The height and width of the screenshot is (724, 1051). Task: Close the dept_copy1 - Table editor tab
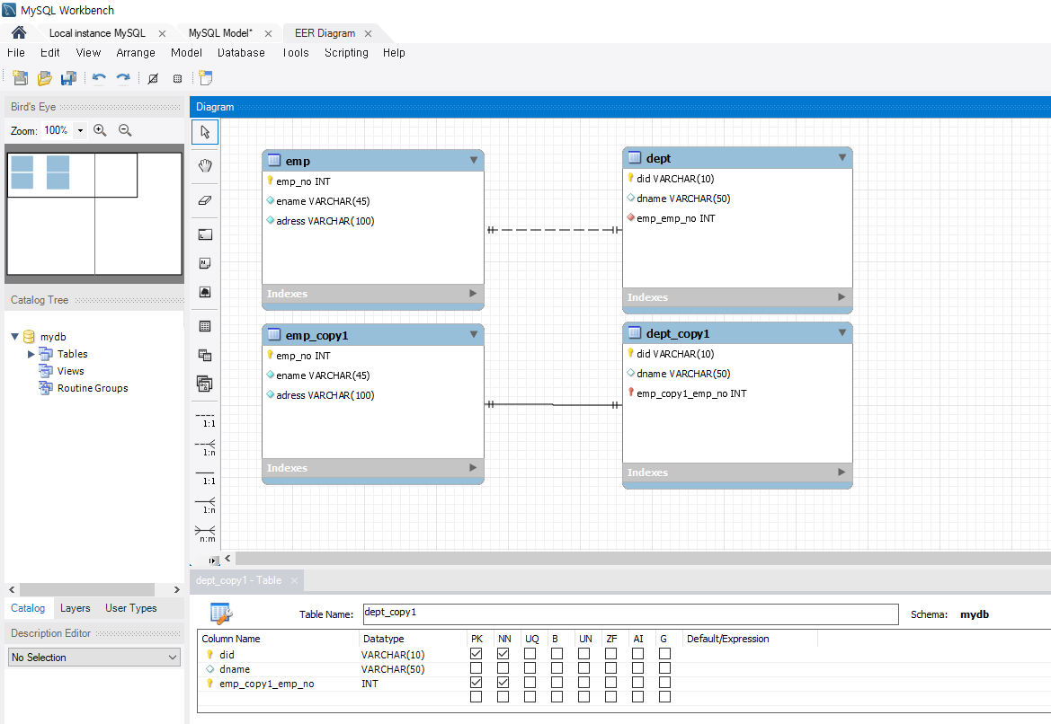(x=294, y=580)
